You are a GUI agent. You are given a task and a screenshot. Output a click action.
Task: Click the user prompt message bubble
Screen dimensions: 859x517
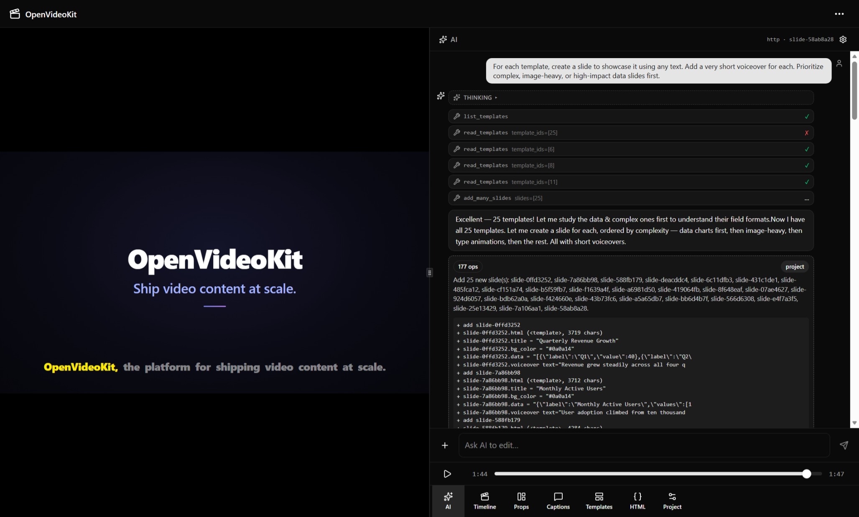point(658,71)
